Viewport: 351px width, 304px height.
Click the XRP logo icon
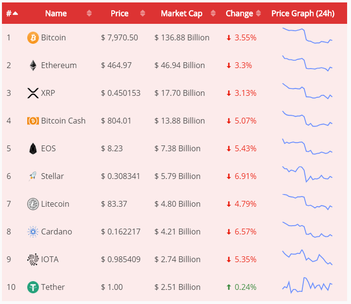33,93
